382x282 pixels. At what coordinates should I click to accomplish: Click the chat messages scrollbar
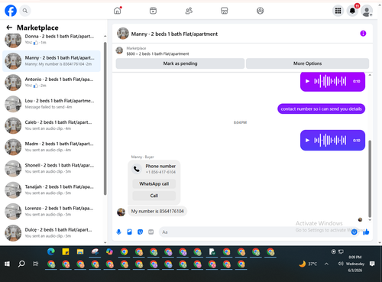pyautogui.click(x=370, y=178)
